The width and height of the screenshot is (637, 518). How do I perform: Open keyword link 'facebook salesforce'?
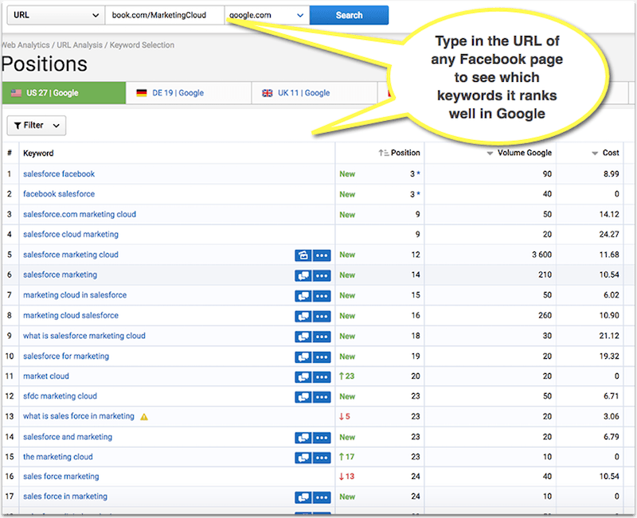coord(59,194)
